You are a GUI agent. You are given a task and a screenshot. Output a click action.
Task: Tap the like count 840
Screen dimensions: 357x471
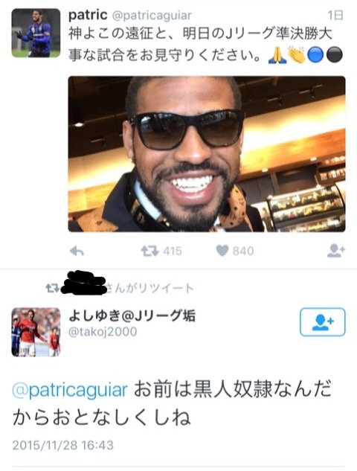point(243,251)
